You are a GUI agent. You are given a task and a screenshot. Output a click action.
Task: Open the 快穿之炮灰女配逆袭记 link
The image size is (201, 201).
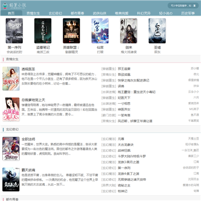pos(133,80)
